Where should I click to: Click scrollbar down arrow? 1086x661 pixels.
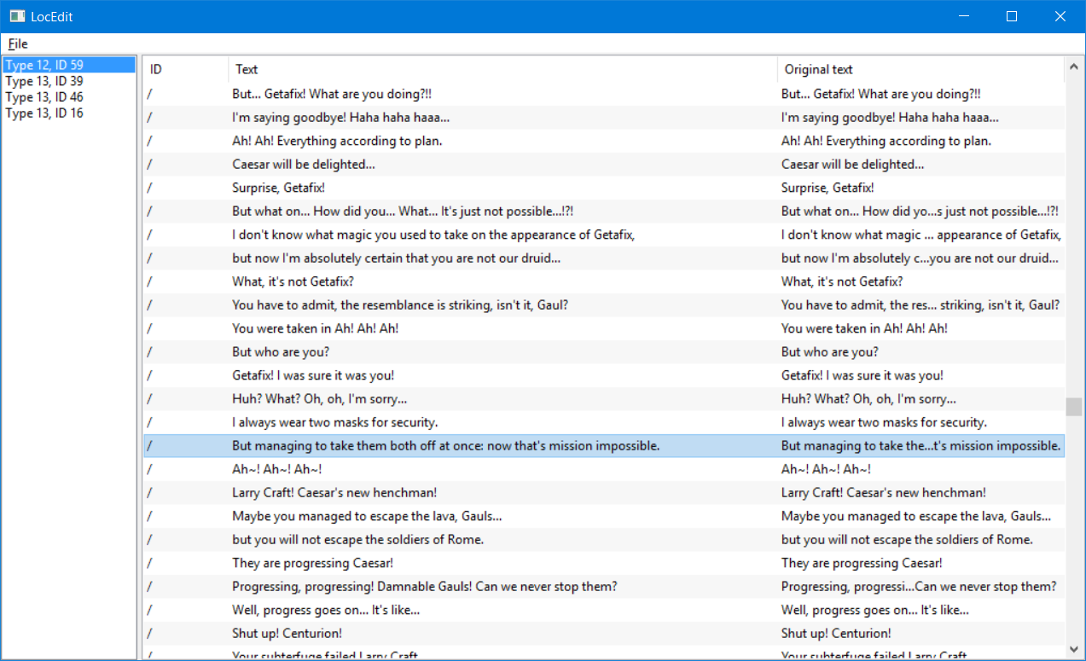pos(1073,650)
